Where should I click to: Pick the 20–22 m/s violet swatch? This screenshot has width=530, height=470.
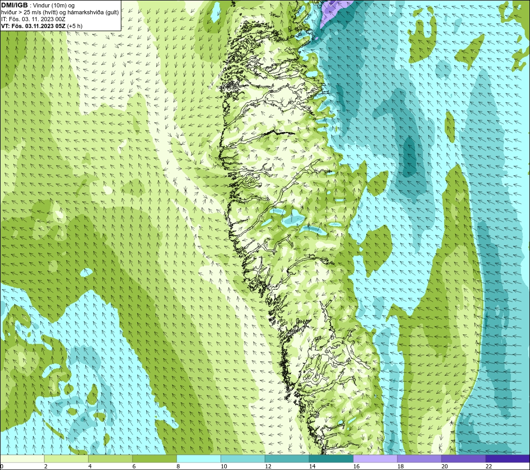click(463, 458)
